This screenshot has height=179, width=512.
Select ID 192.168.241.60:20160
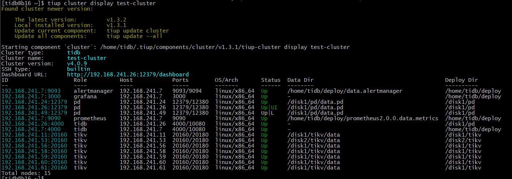(x=34, y=162)
